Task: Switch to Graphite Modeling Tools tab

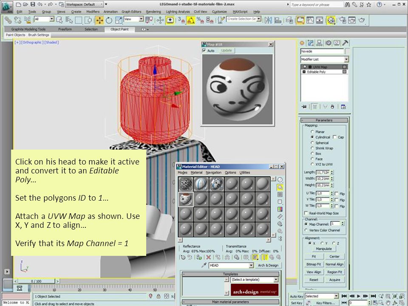Action: 28,29
